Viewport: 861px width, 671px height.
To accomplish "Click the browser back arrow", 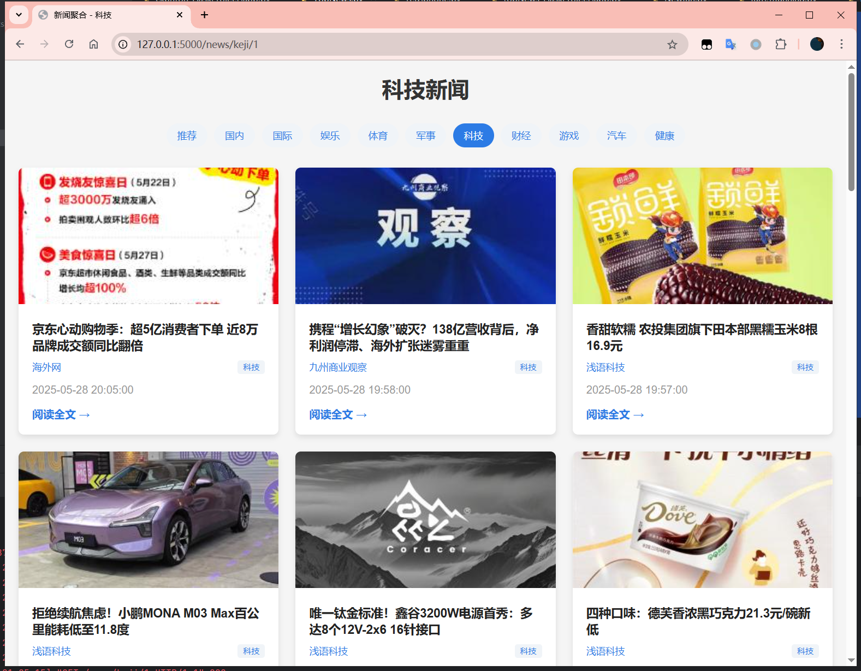I will (x=20, y=44).
